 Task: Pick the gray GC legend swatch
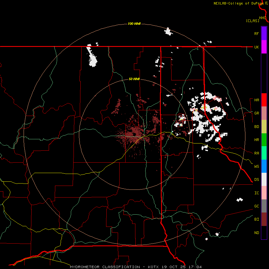click(x=264, y=206)
